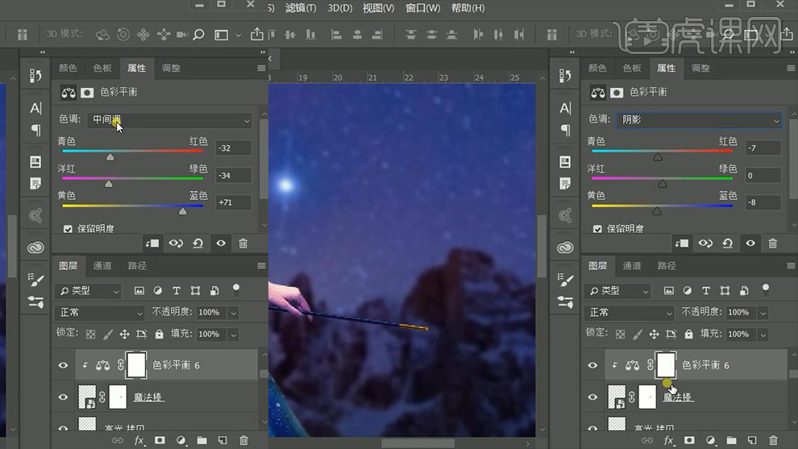
Task: Switch to the 通道 tab in left panel
Action: click(x=102, y=265)
